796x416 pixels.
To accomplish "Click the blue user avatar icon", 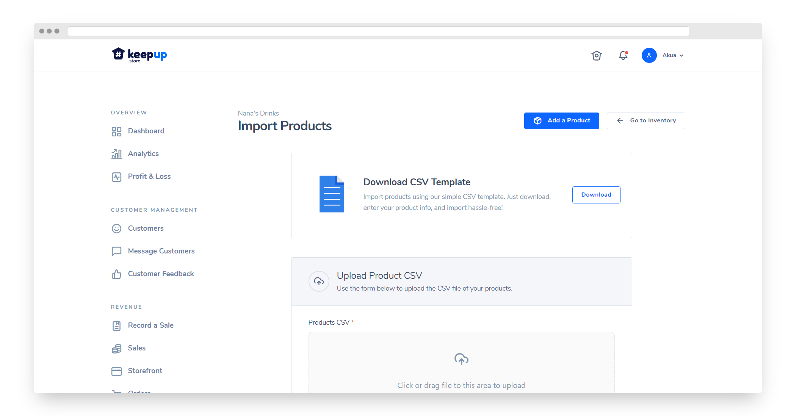I will click(649, 55).
